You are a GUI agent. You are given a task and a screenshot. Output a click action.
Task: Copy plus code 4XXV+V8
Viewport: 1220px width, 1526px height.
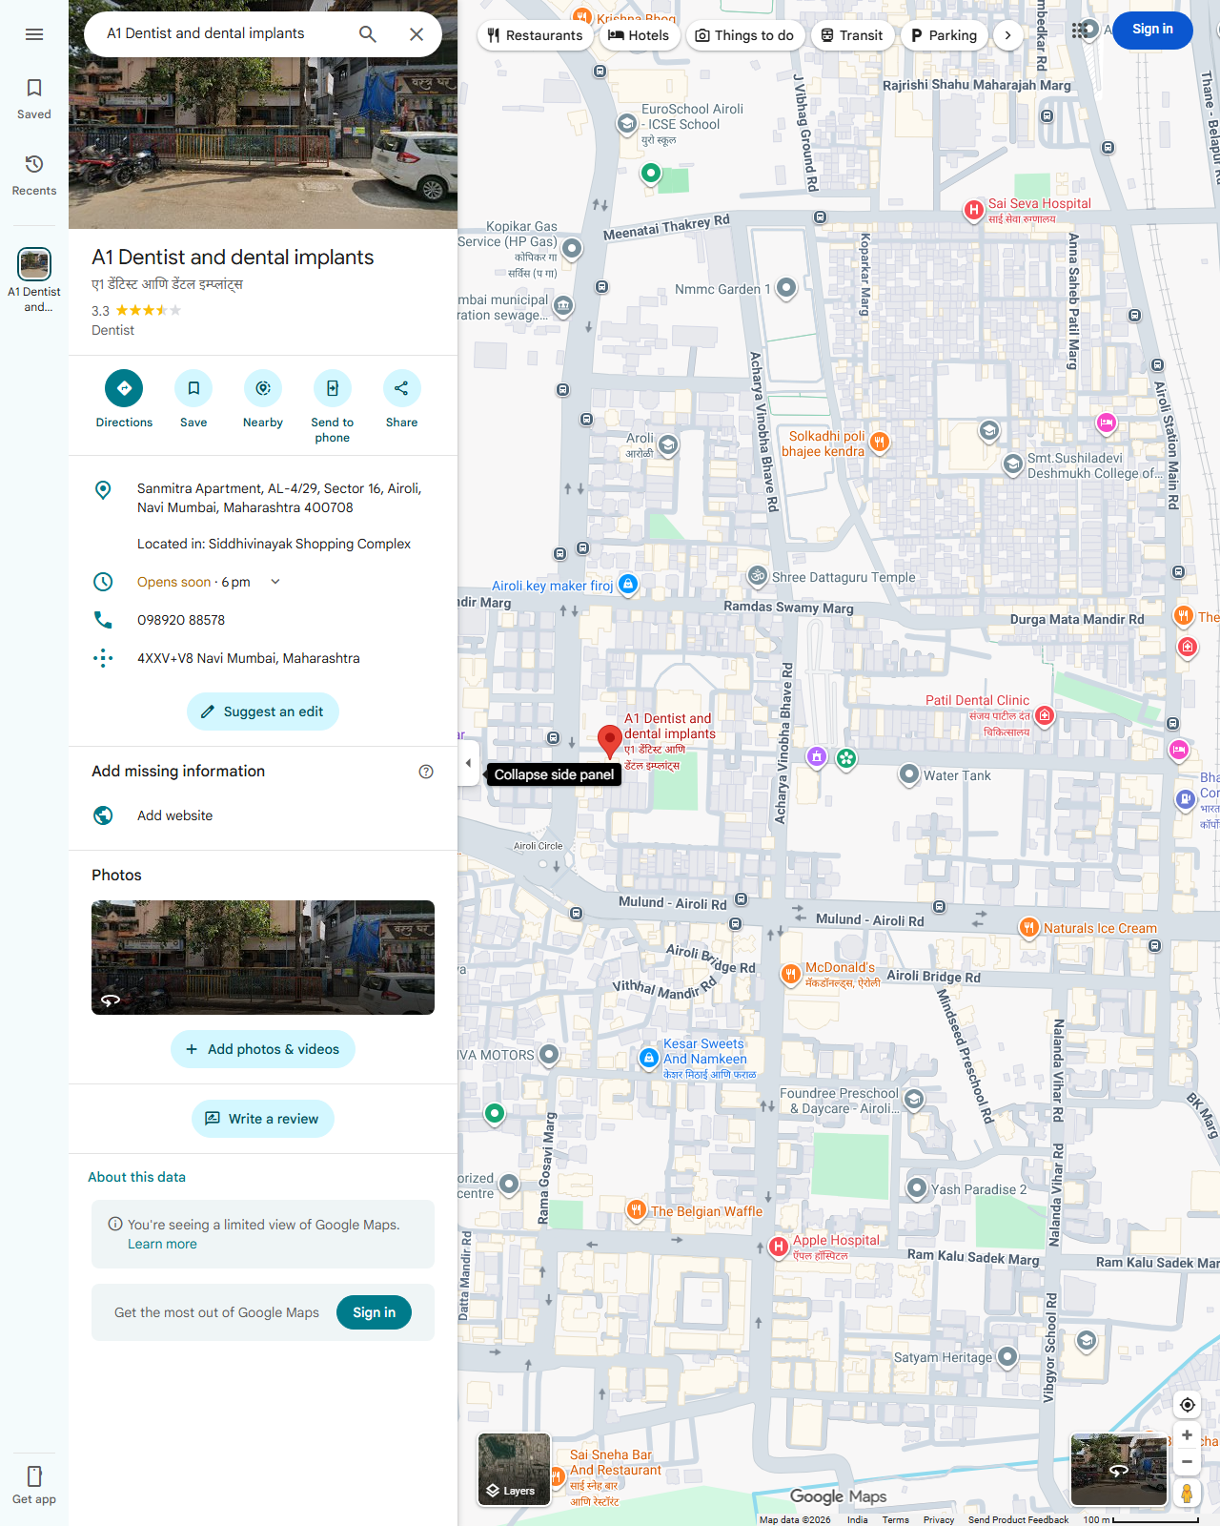click(x=263, y=658)
